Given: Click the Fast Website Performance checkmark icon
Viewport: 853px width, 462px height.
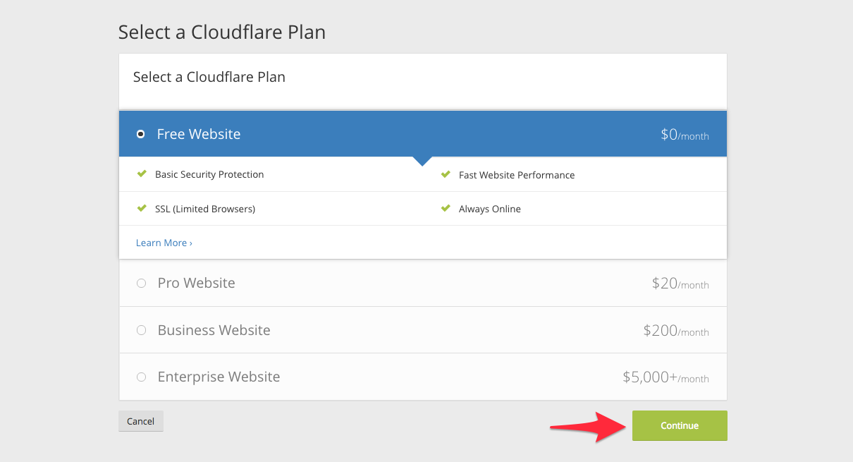Looking at the screenshot, I should [446, 174].
